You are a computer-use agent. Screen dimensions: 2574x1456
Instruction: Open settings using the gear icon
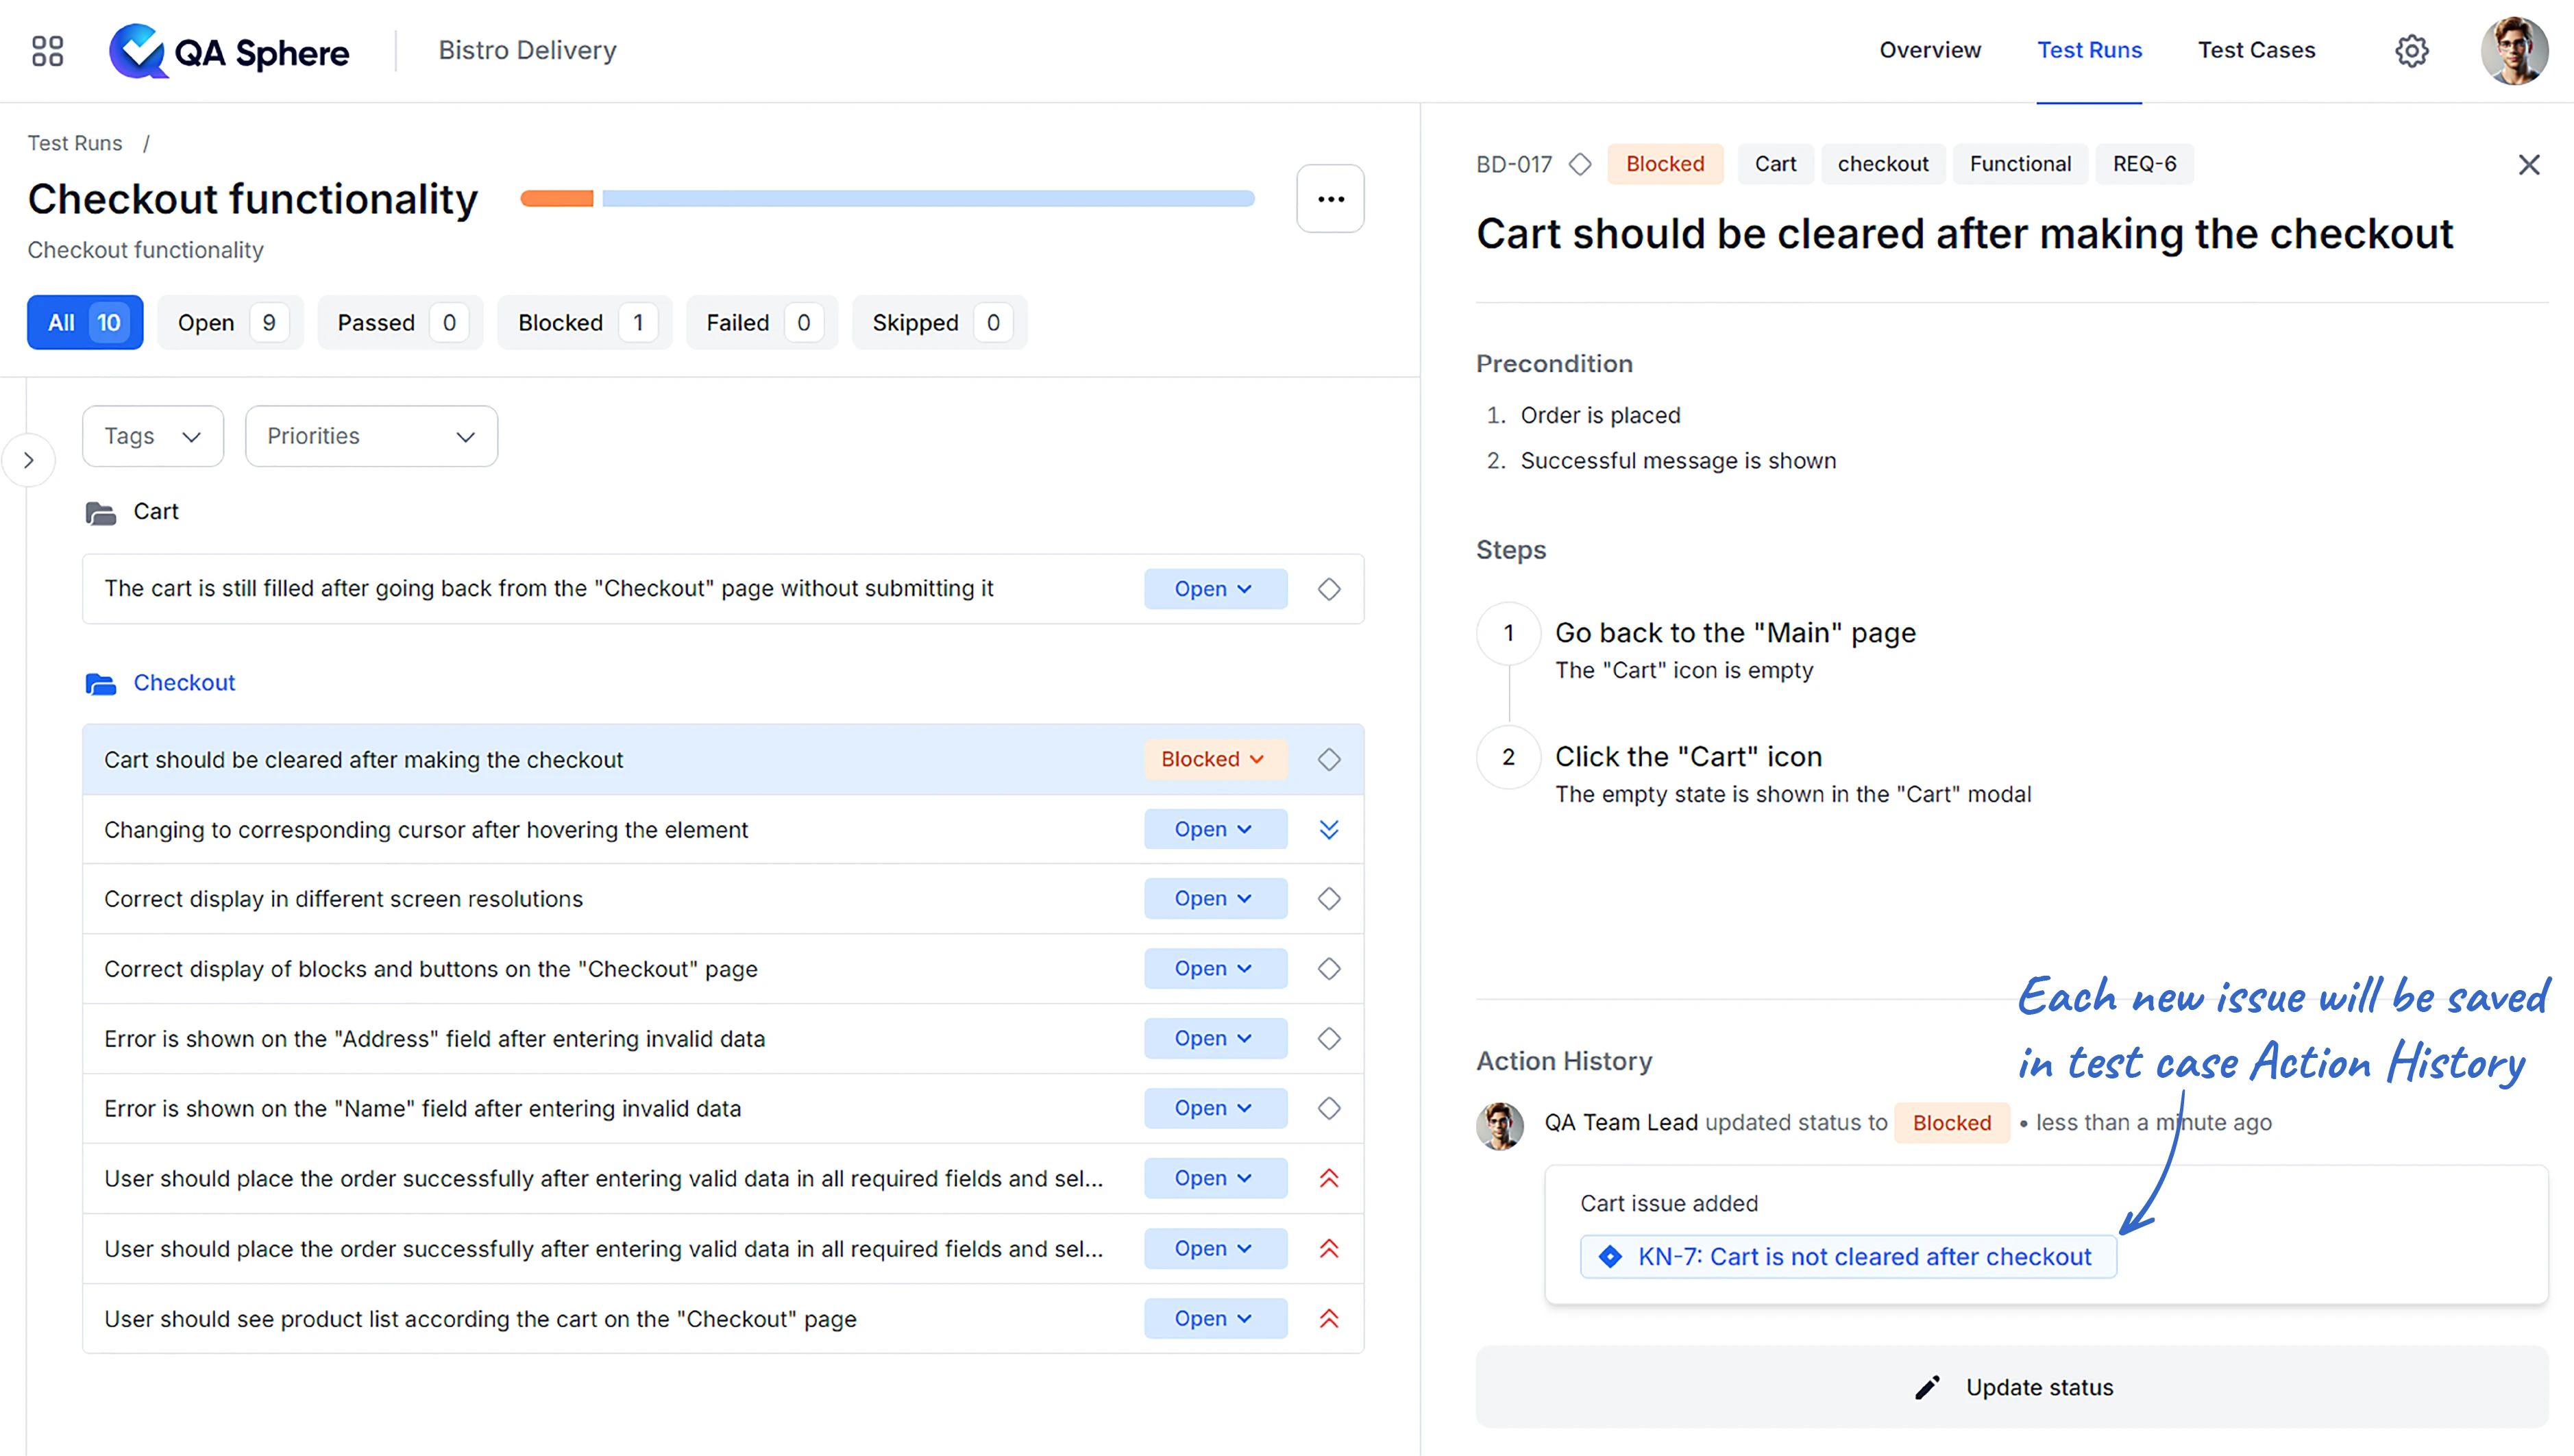tap(2412, 50)
